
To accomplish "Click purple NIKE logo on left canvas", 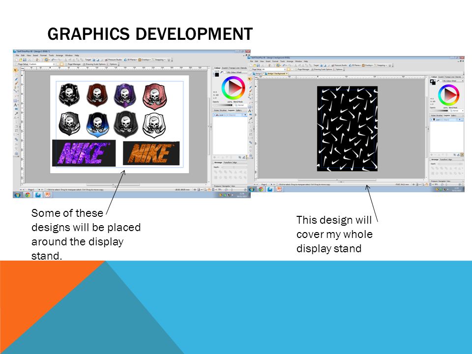I will tap(84, 153).
